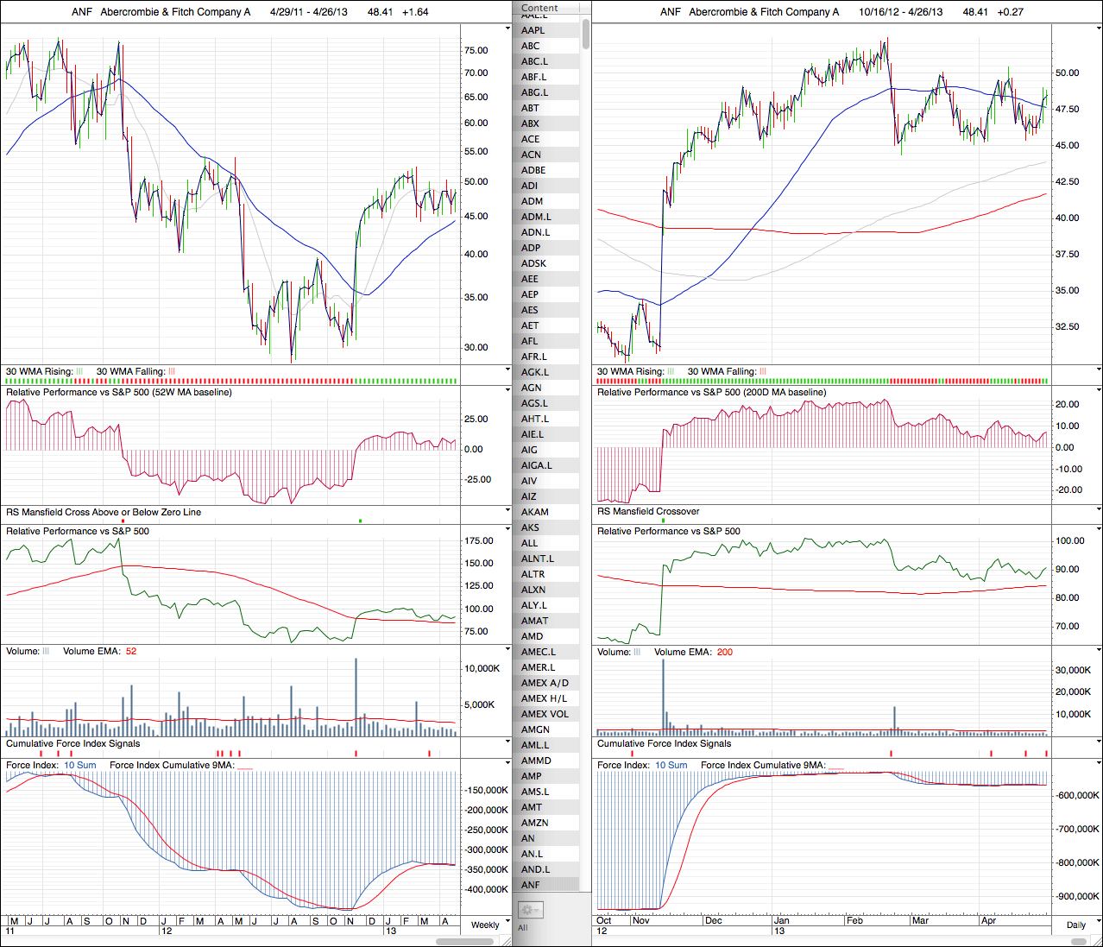Click weekly Force Index 10 Sum label
The height and width of the screenshot is (947, 1103).
pos(80,765)
